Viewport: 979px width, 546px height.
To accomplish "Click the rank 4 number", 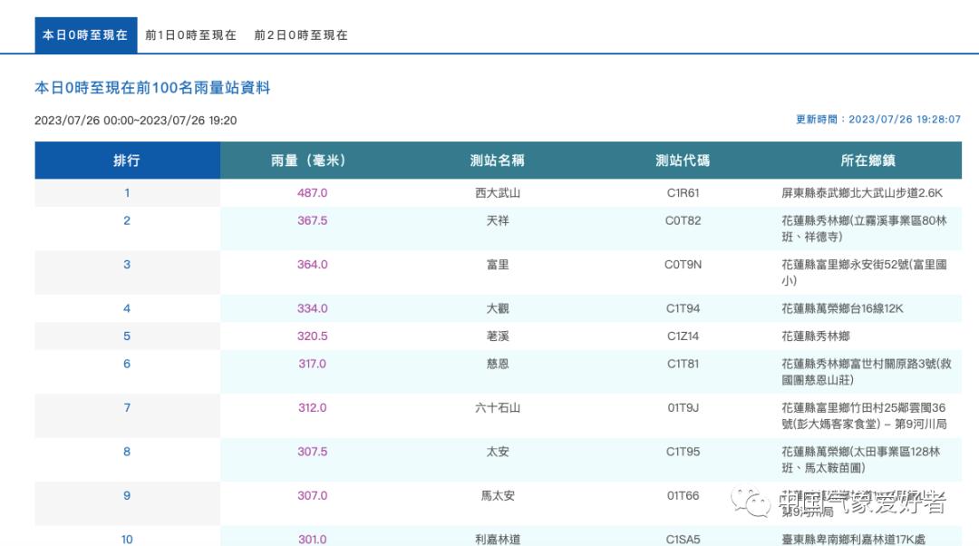I will coord(127,308).
